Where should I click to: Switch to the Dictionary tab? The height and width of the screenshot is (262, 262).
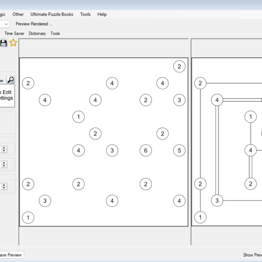point(37,33)
